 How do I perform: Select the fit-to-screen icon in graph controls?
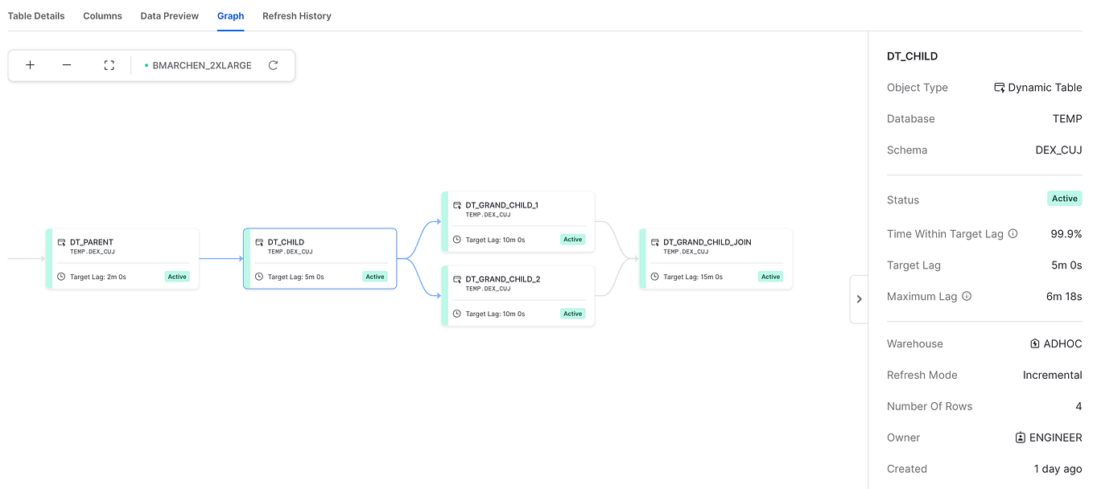pyautogui.click(x=109, y=65)
